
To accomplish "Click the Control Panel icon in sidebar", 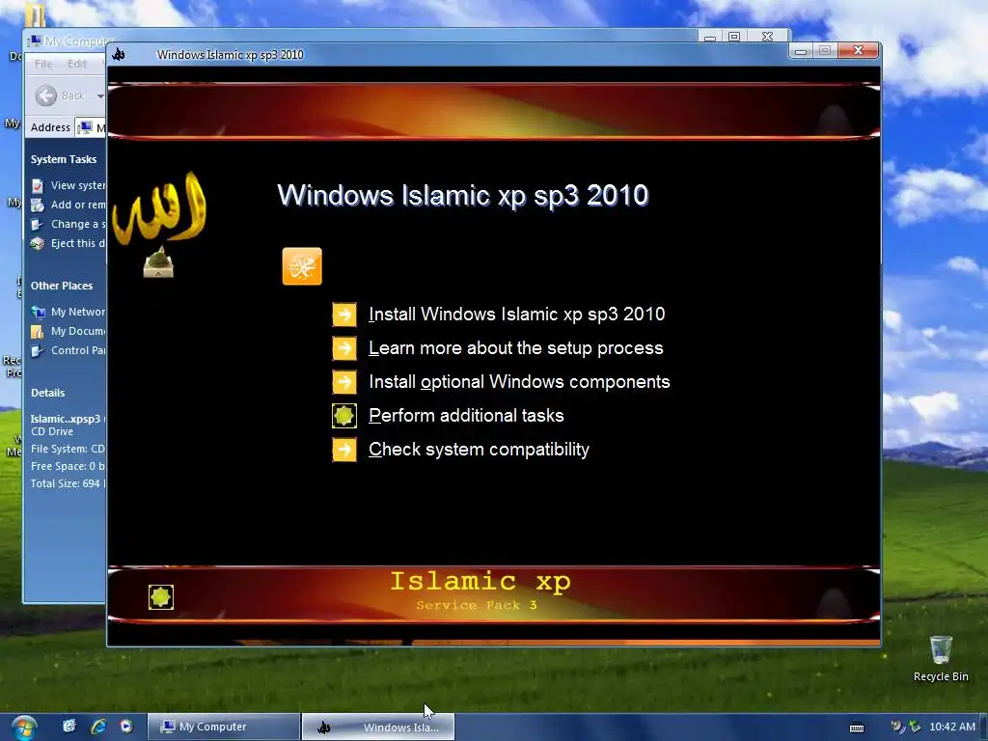I will [x=38, y=351].
